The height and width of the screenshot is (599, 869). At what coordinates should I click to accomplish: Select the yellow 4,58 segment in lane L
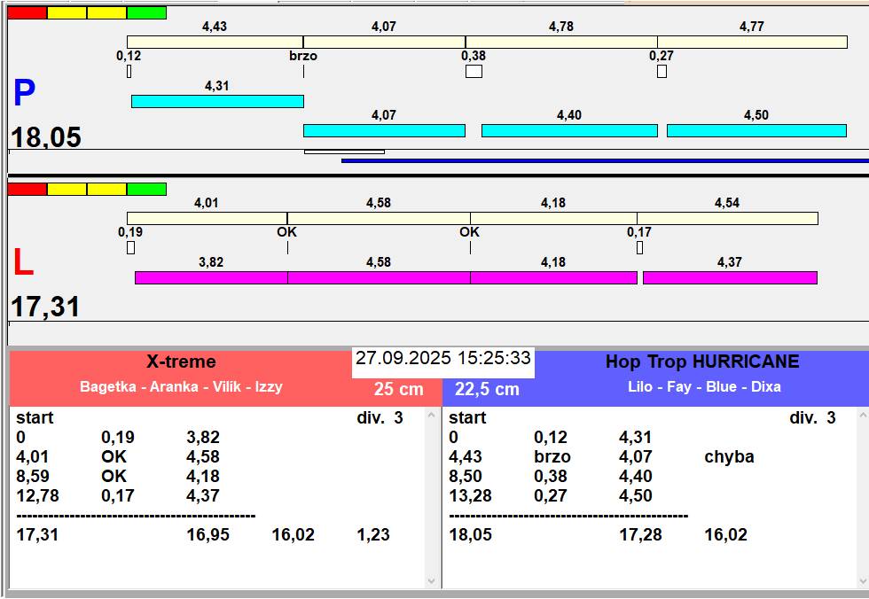pos(379,218)
